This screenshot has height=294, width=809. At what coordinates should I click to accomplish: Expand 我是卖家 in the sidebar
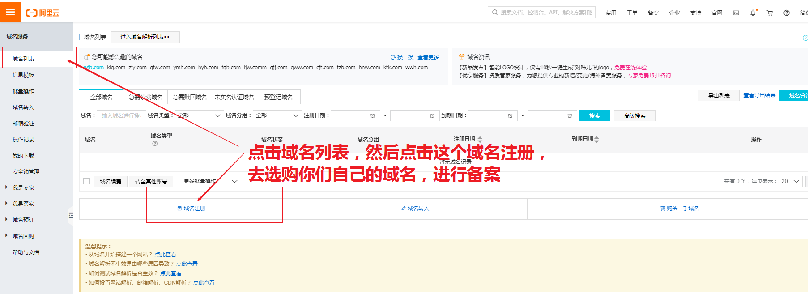click(23, 188)
